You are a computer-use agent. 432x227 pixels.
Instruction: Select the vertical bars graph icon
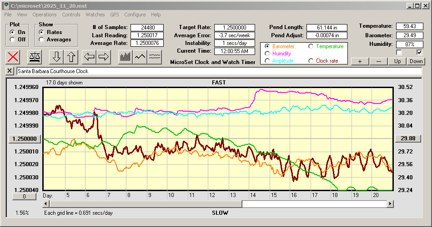point(125,57)
